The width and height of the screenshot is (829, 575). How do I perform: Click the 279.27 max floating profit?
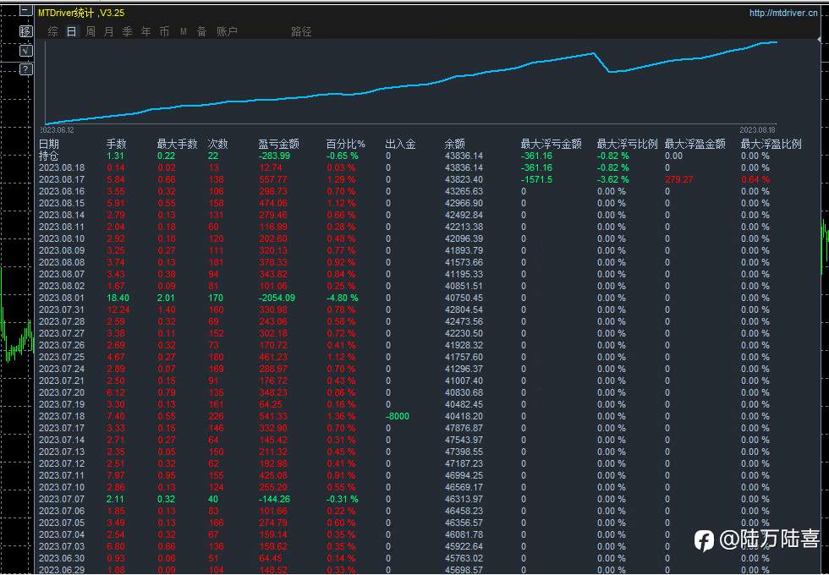pos(678,179)
